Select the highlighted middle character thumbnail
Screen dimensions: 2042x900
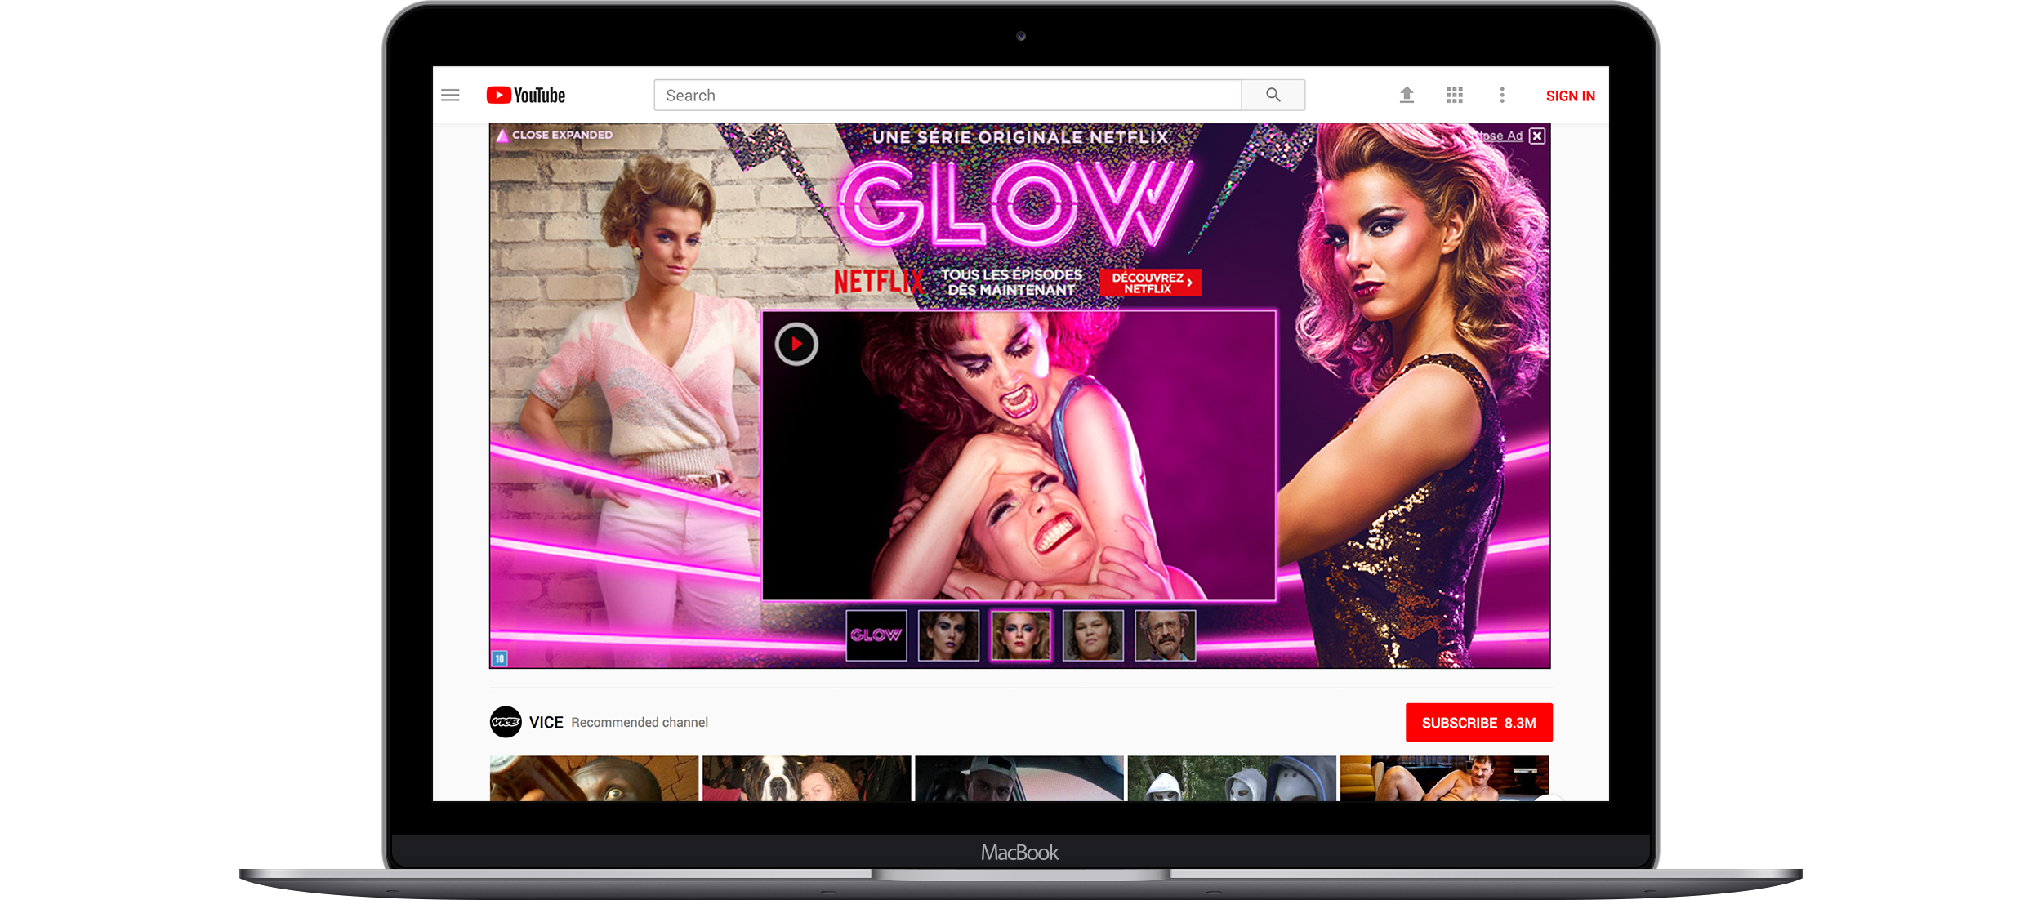pyautogui.click(x=1021, y=635)
